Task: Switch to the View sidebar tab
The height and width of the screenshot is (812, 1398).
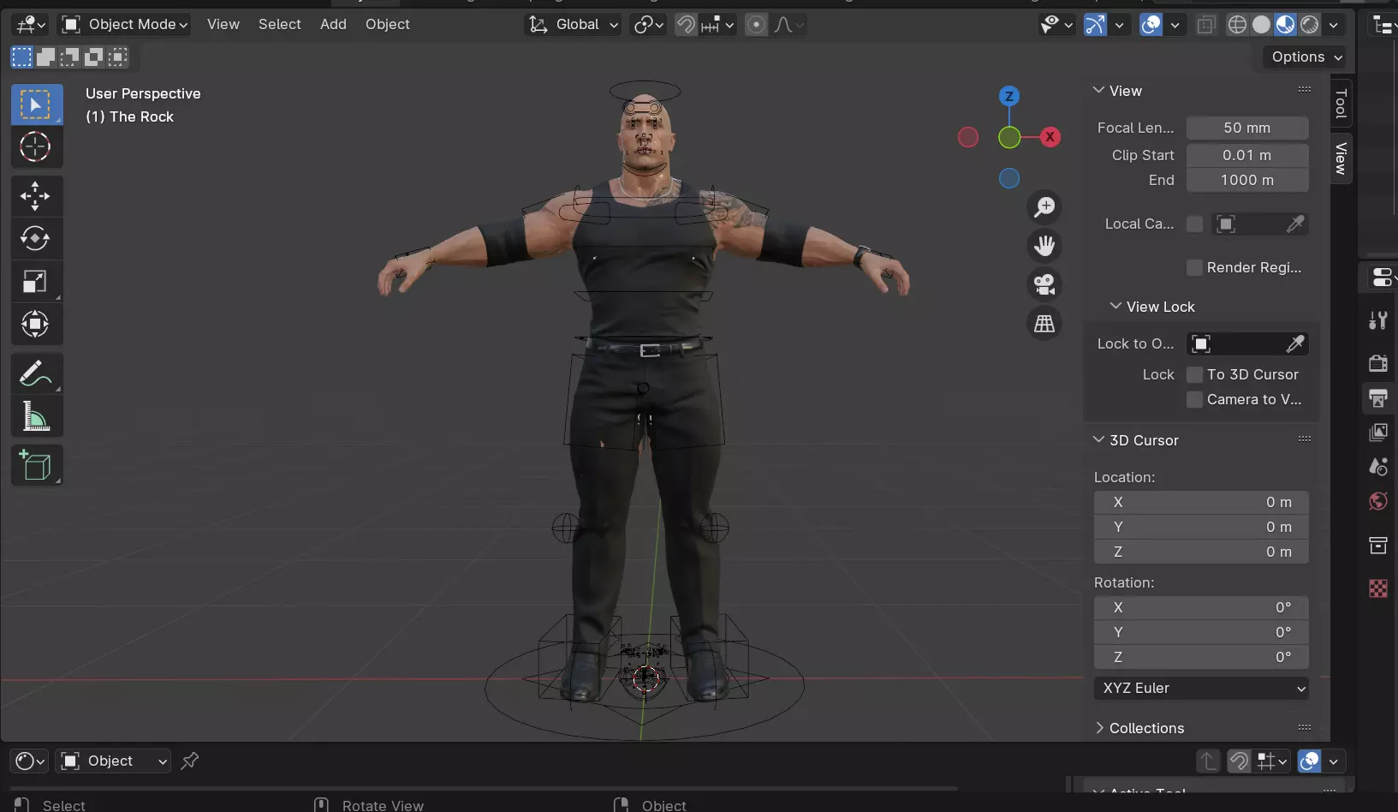Action: (1341, 158)
